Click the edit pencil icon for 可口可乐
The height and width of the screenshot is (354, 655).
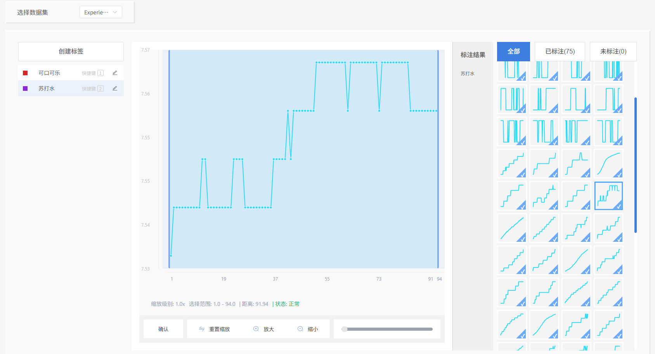pyautogui.click(x=115, y=73)
